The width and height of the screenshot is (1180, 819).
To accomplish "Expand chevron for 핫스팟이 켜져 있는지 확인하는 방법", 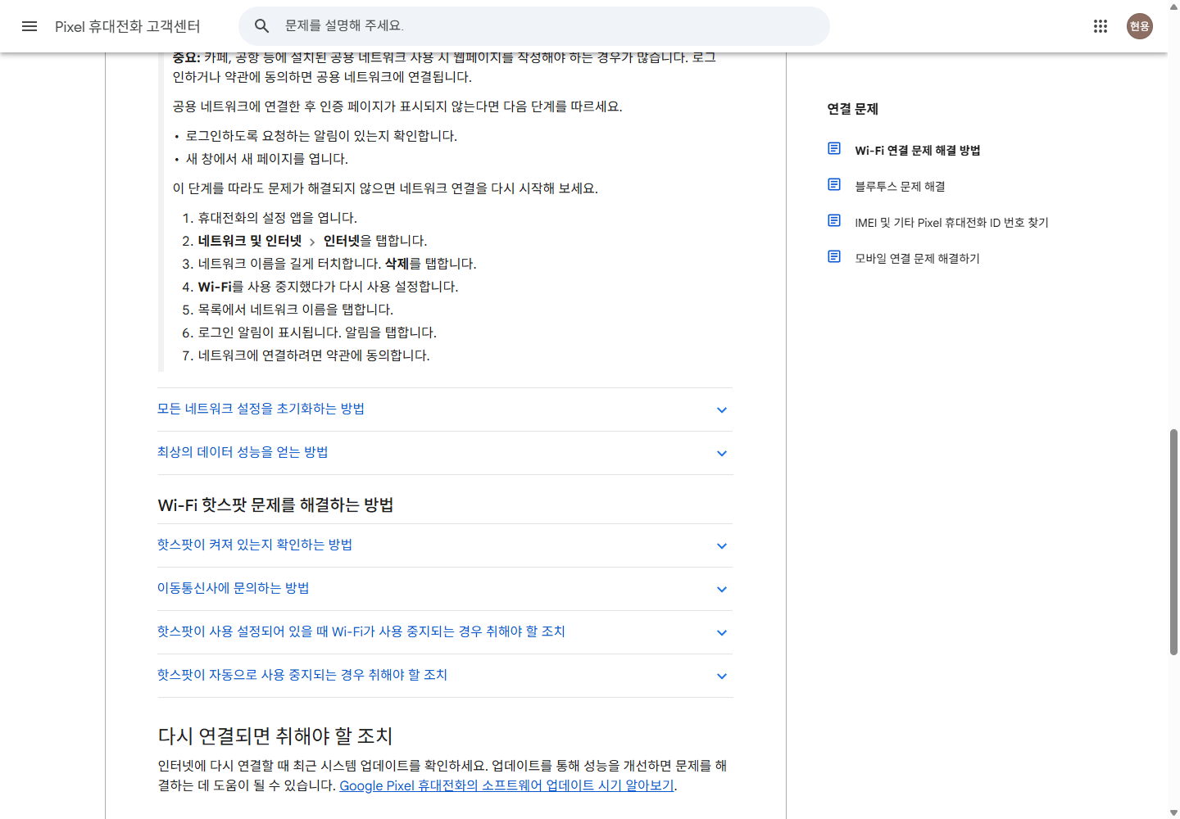I will click(722, 545).
